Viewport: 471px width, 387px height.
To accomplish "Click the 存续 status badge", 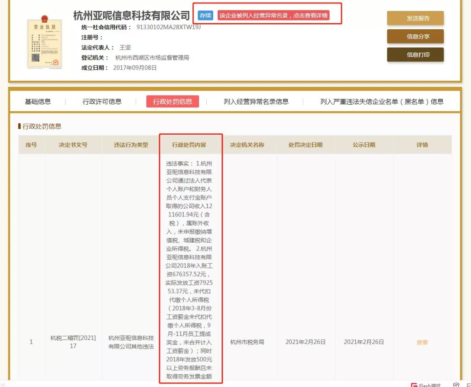I will pos(205,15).
